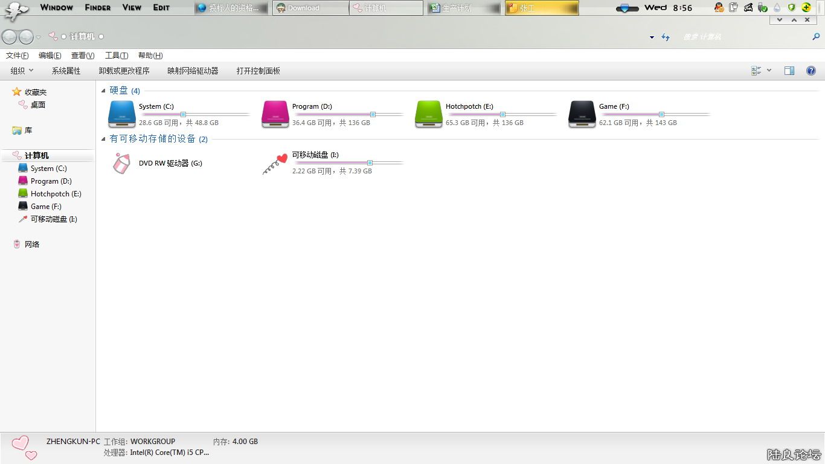
Task: Toggle the preview pane icon
Action: tap(789, 71)
